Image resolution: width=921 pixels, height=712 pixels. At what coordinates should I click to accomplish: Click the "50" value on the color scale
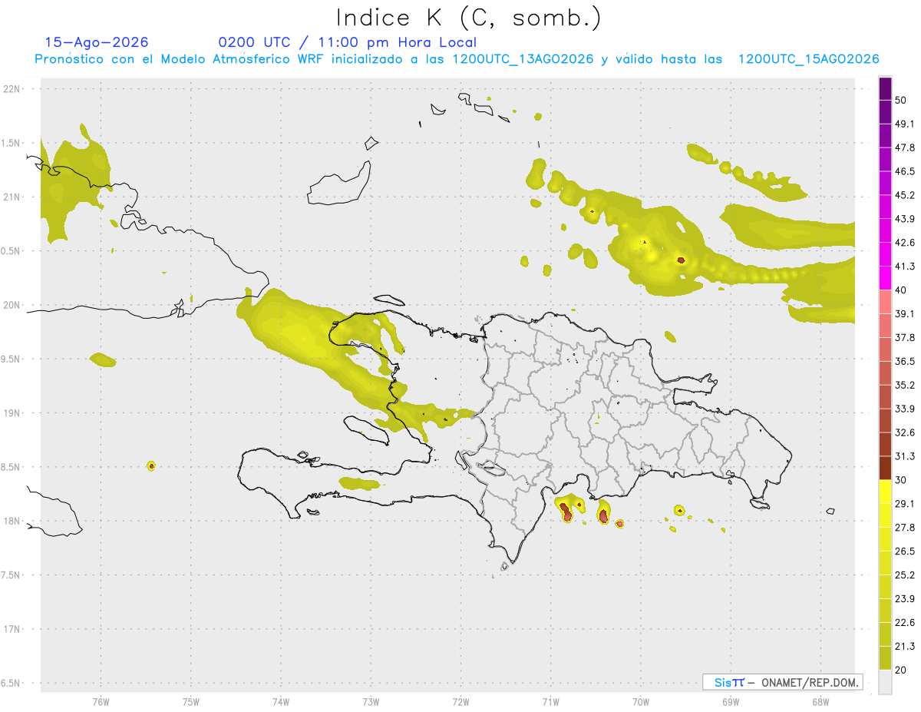[901, 100]
